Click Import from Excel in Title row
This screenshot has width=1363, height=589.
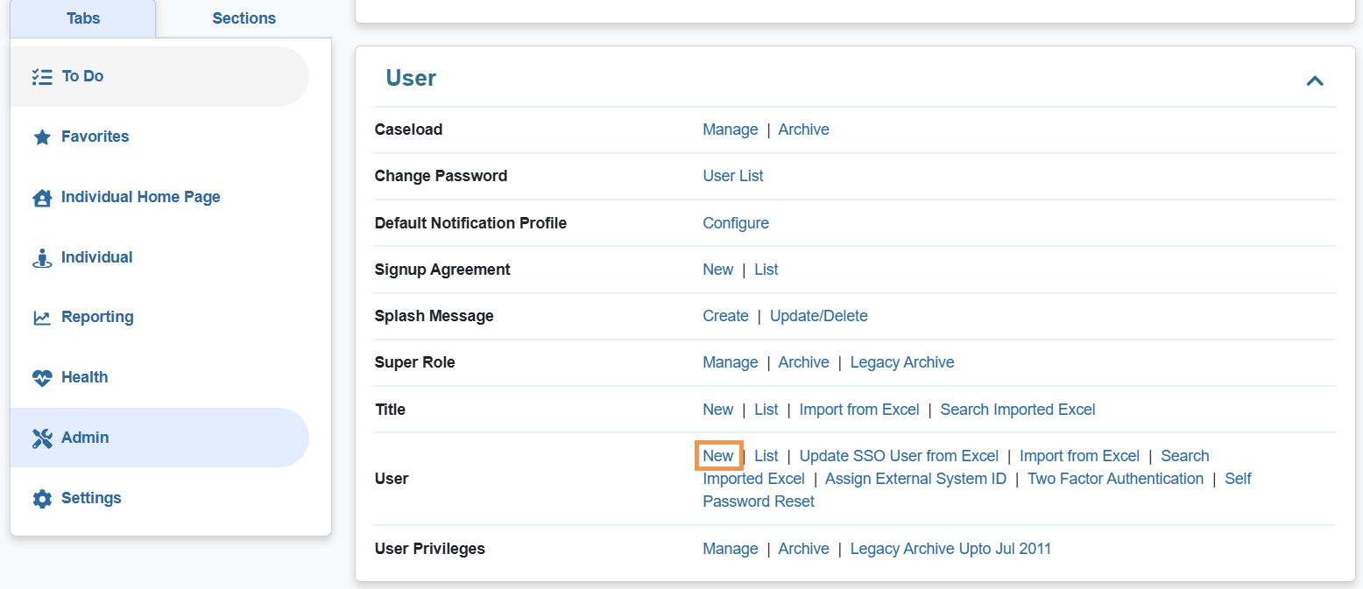[858, 410]
